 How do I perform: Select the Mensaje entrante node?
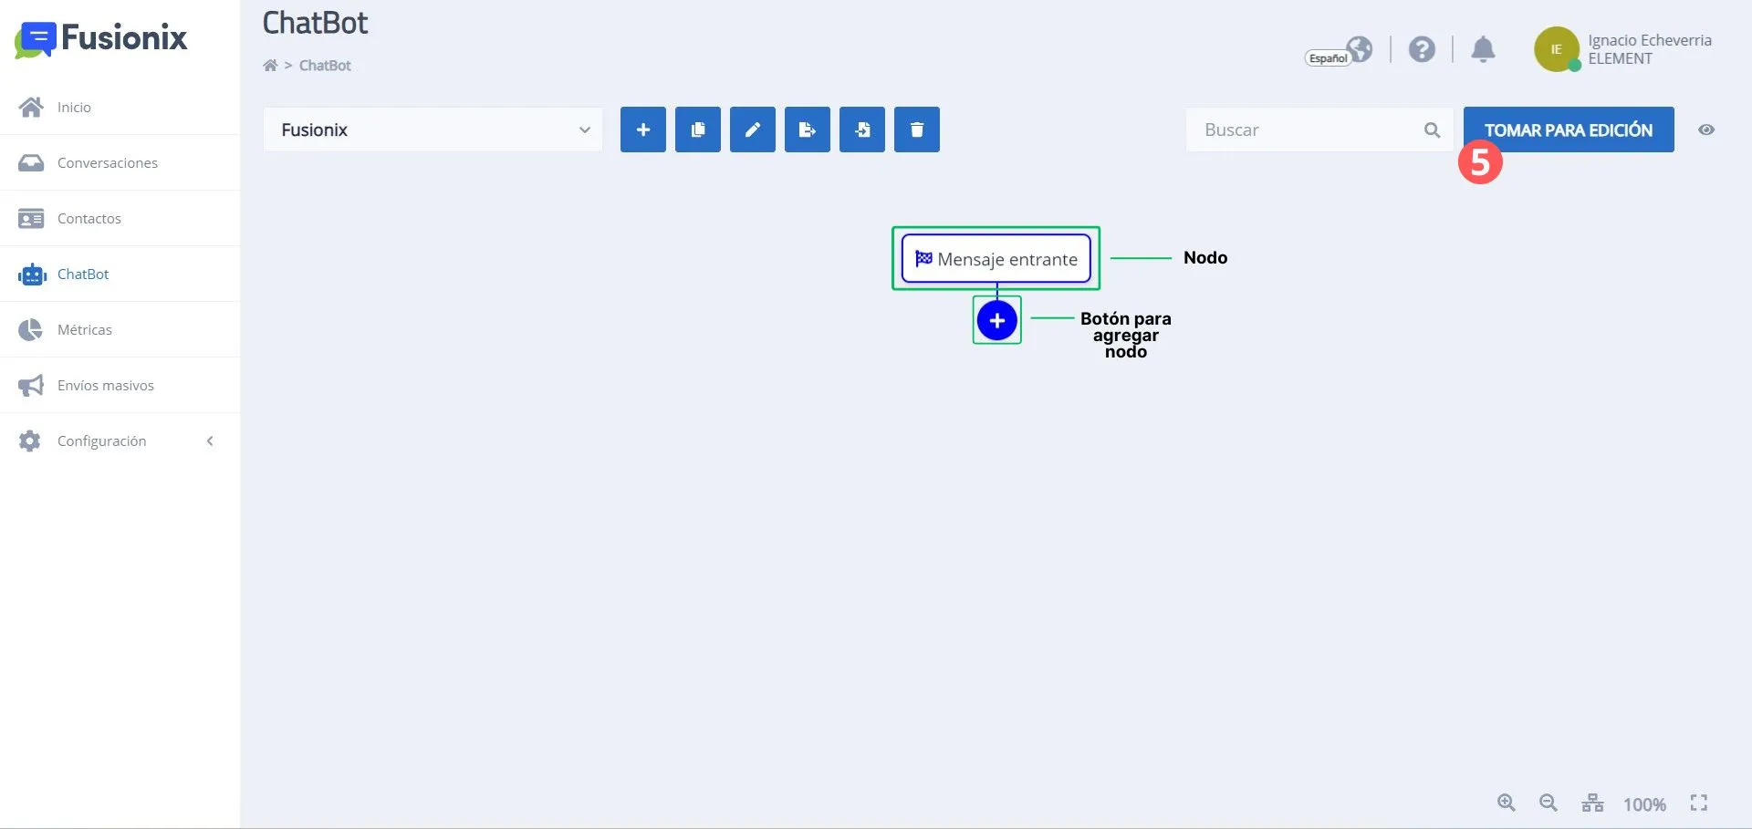pos(996,259)
